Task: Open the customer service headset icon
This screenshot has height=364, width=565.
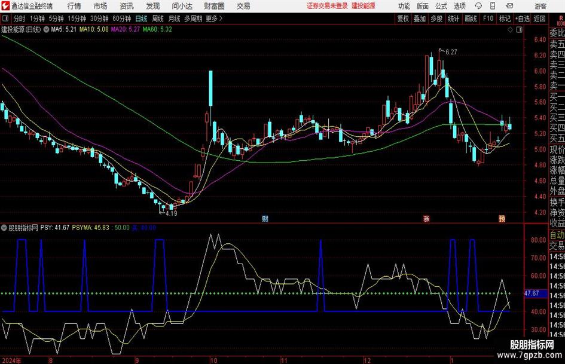Action: pos(478,6)
